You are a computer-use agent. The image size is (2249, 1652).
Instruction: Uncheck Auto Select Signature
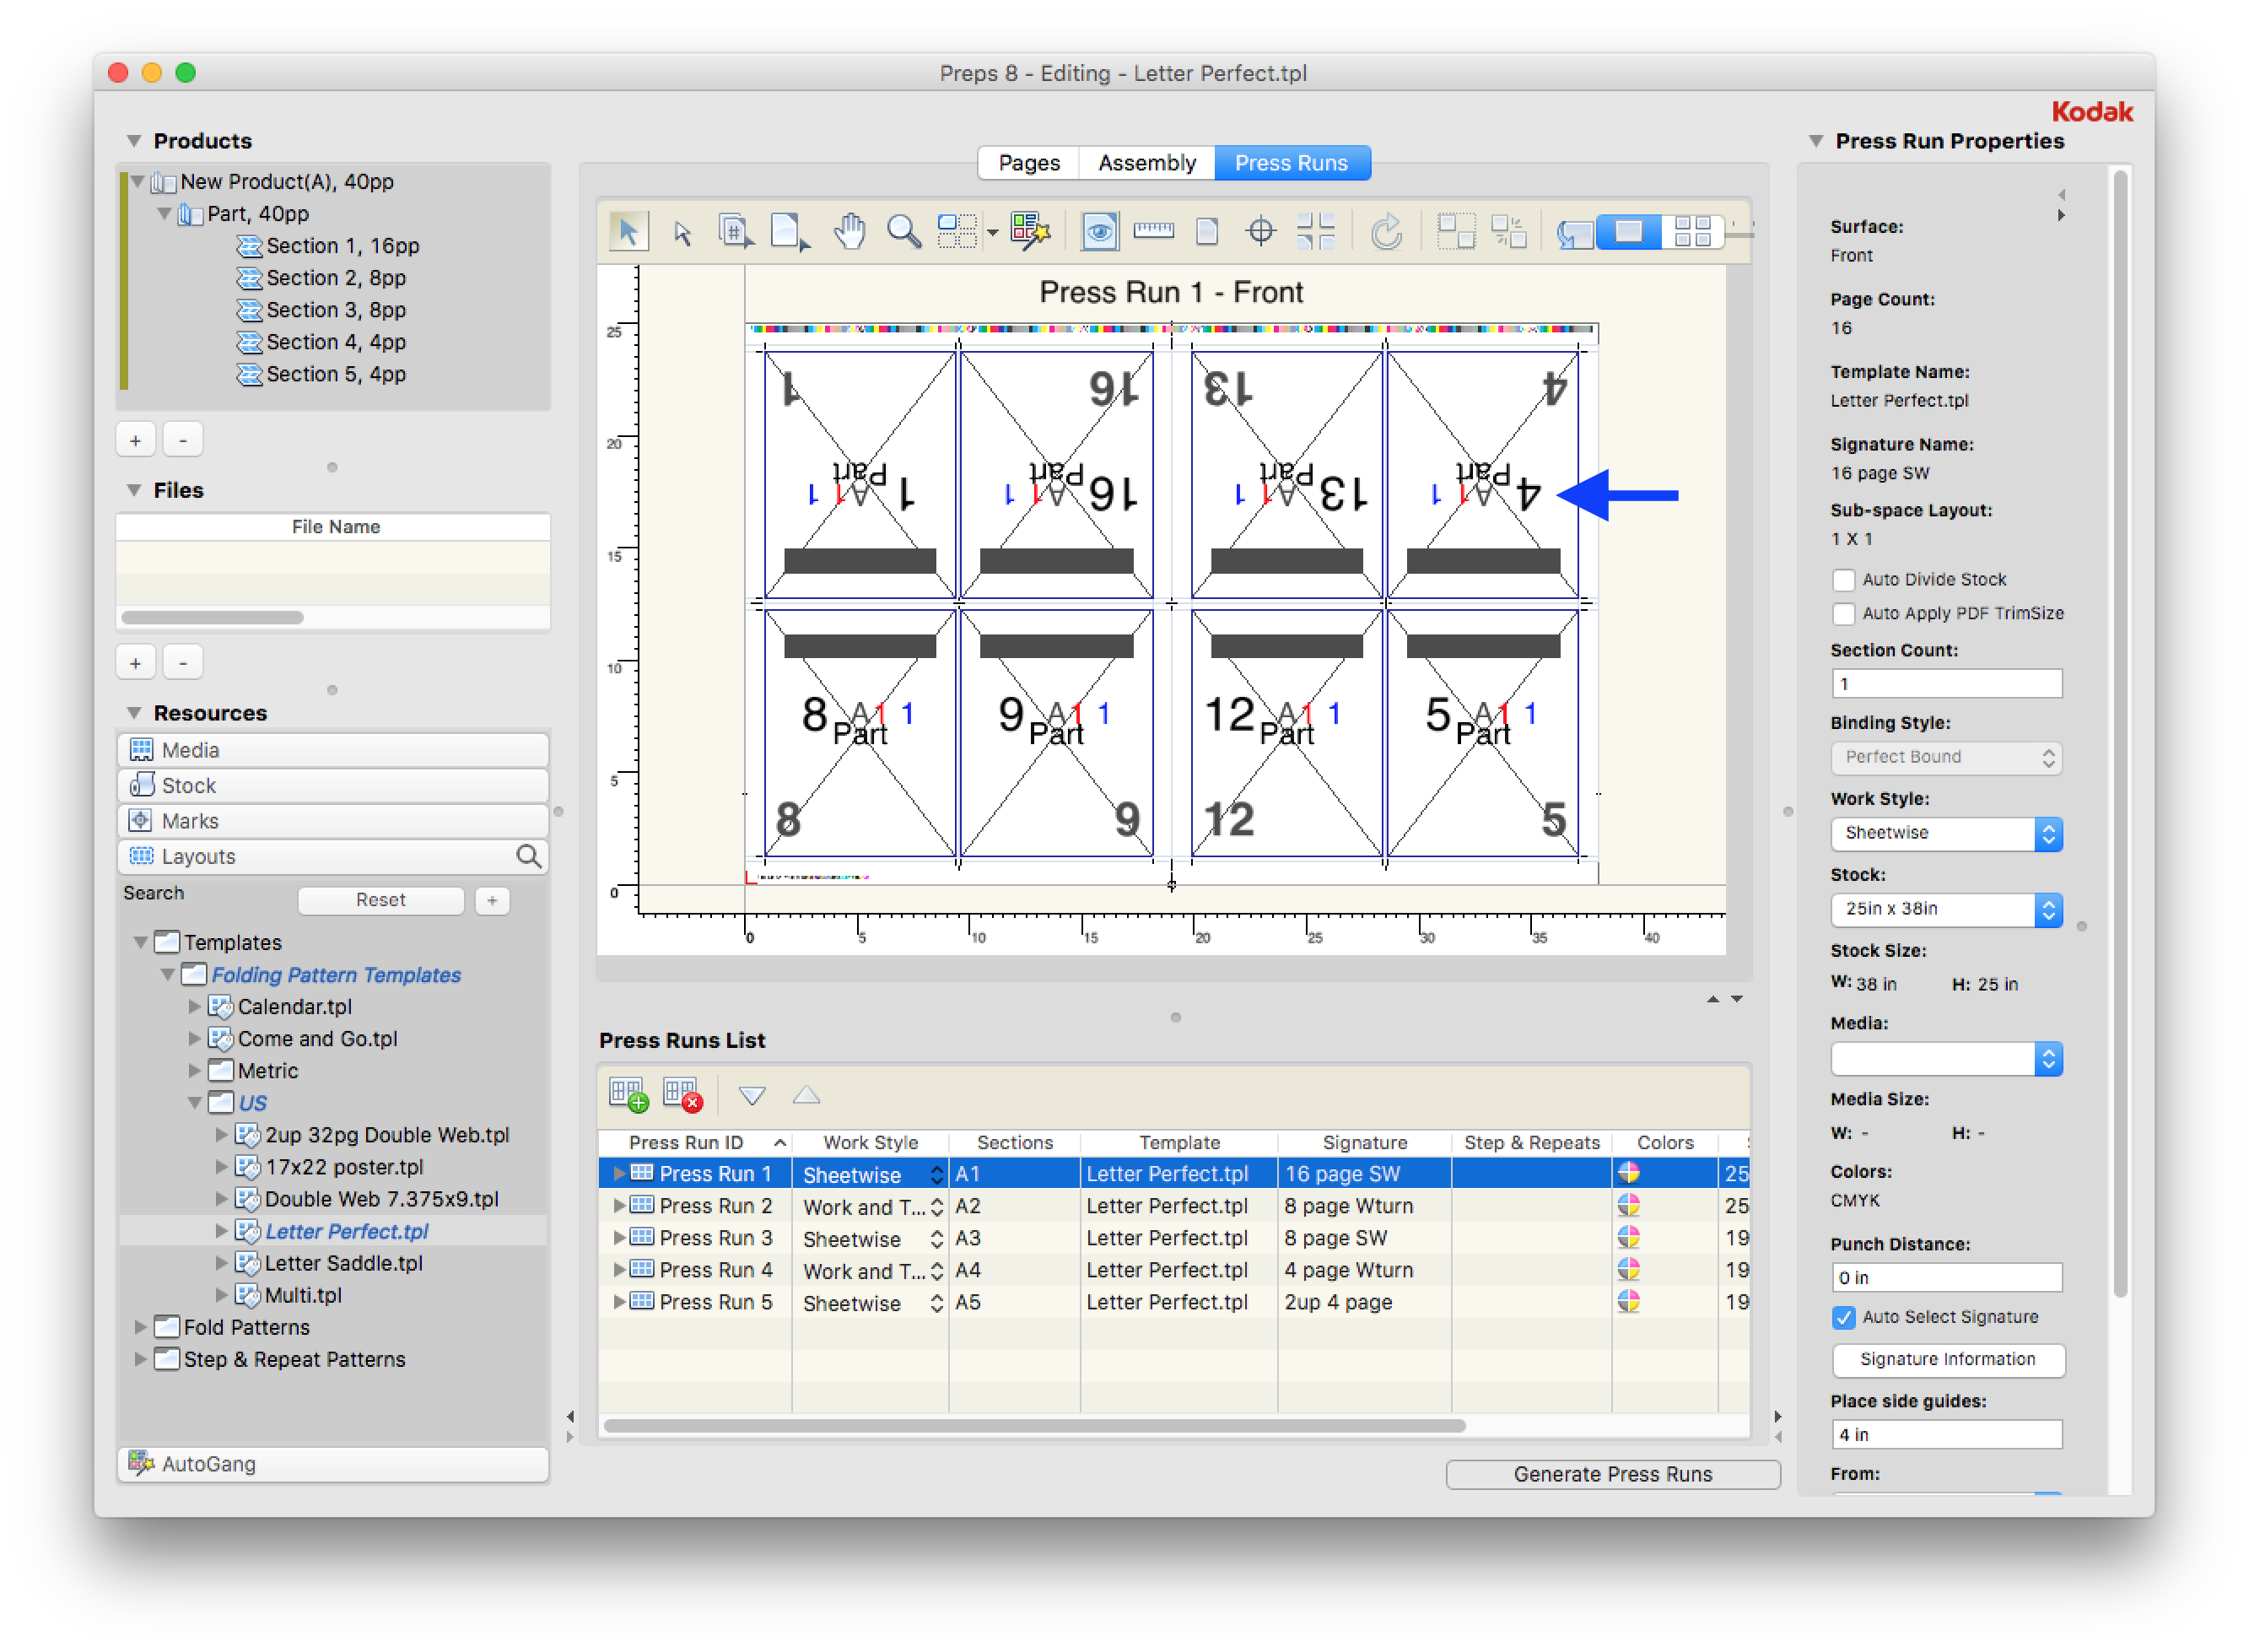click(1844, 1318)
